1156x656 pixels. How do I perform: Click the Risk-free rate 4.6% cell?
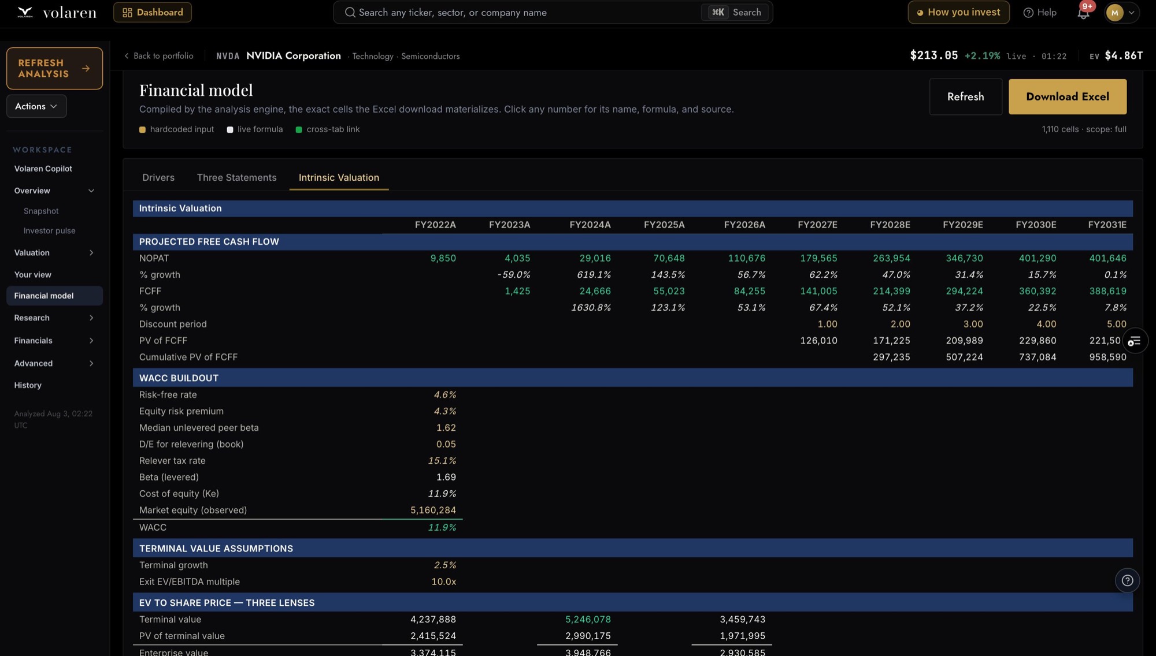coord(444,395)
